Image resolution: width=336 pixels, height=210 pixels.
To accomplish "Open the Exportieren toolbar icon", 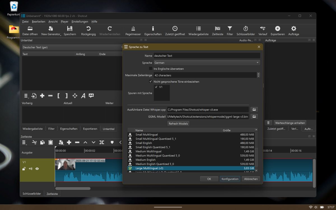I will click(x=277, y=31).
